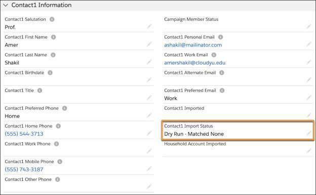Show info tooltip for Contact1 Last Name
This screenshot has height=195, width=316.
coord(53,55)
